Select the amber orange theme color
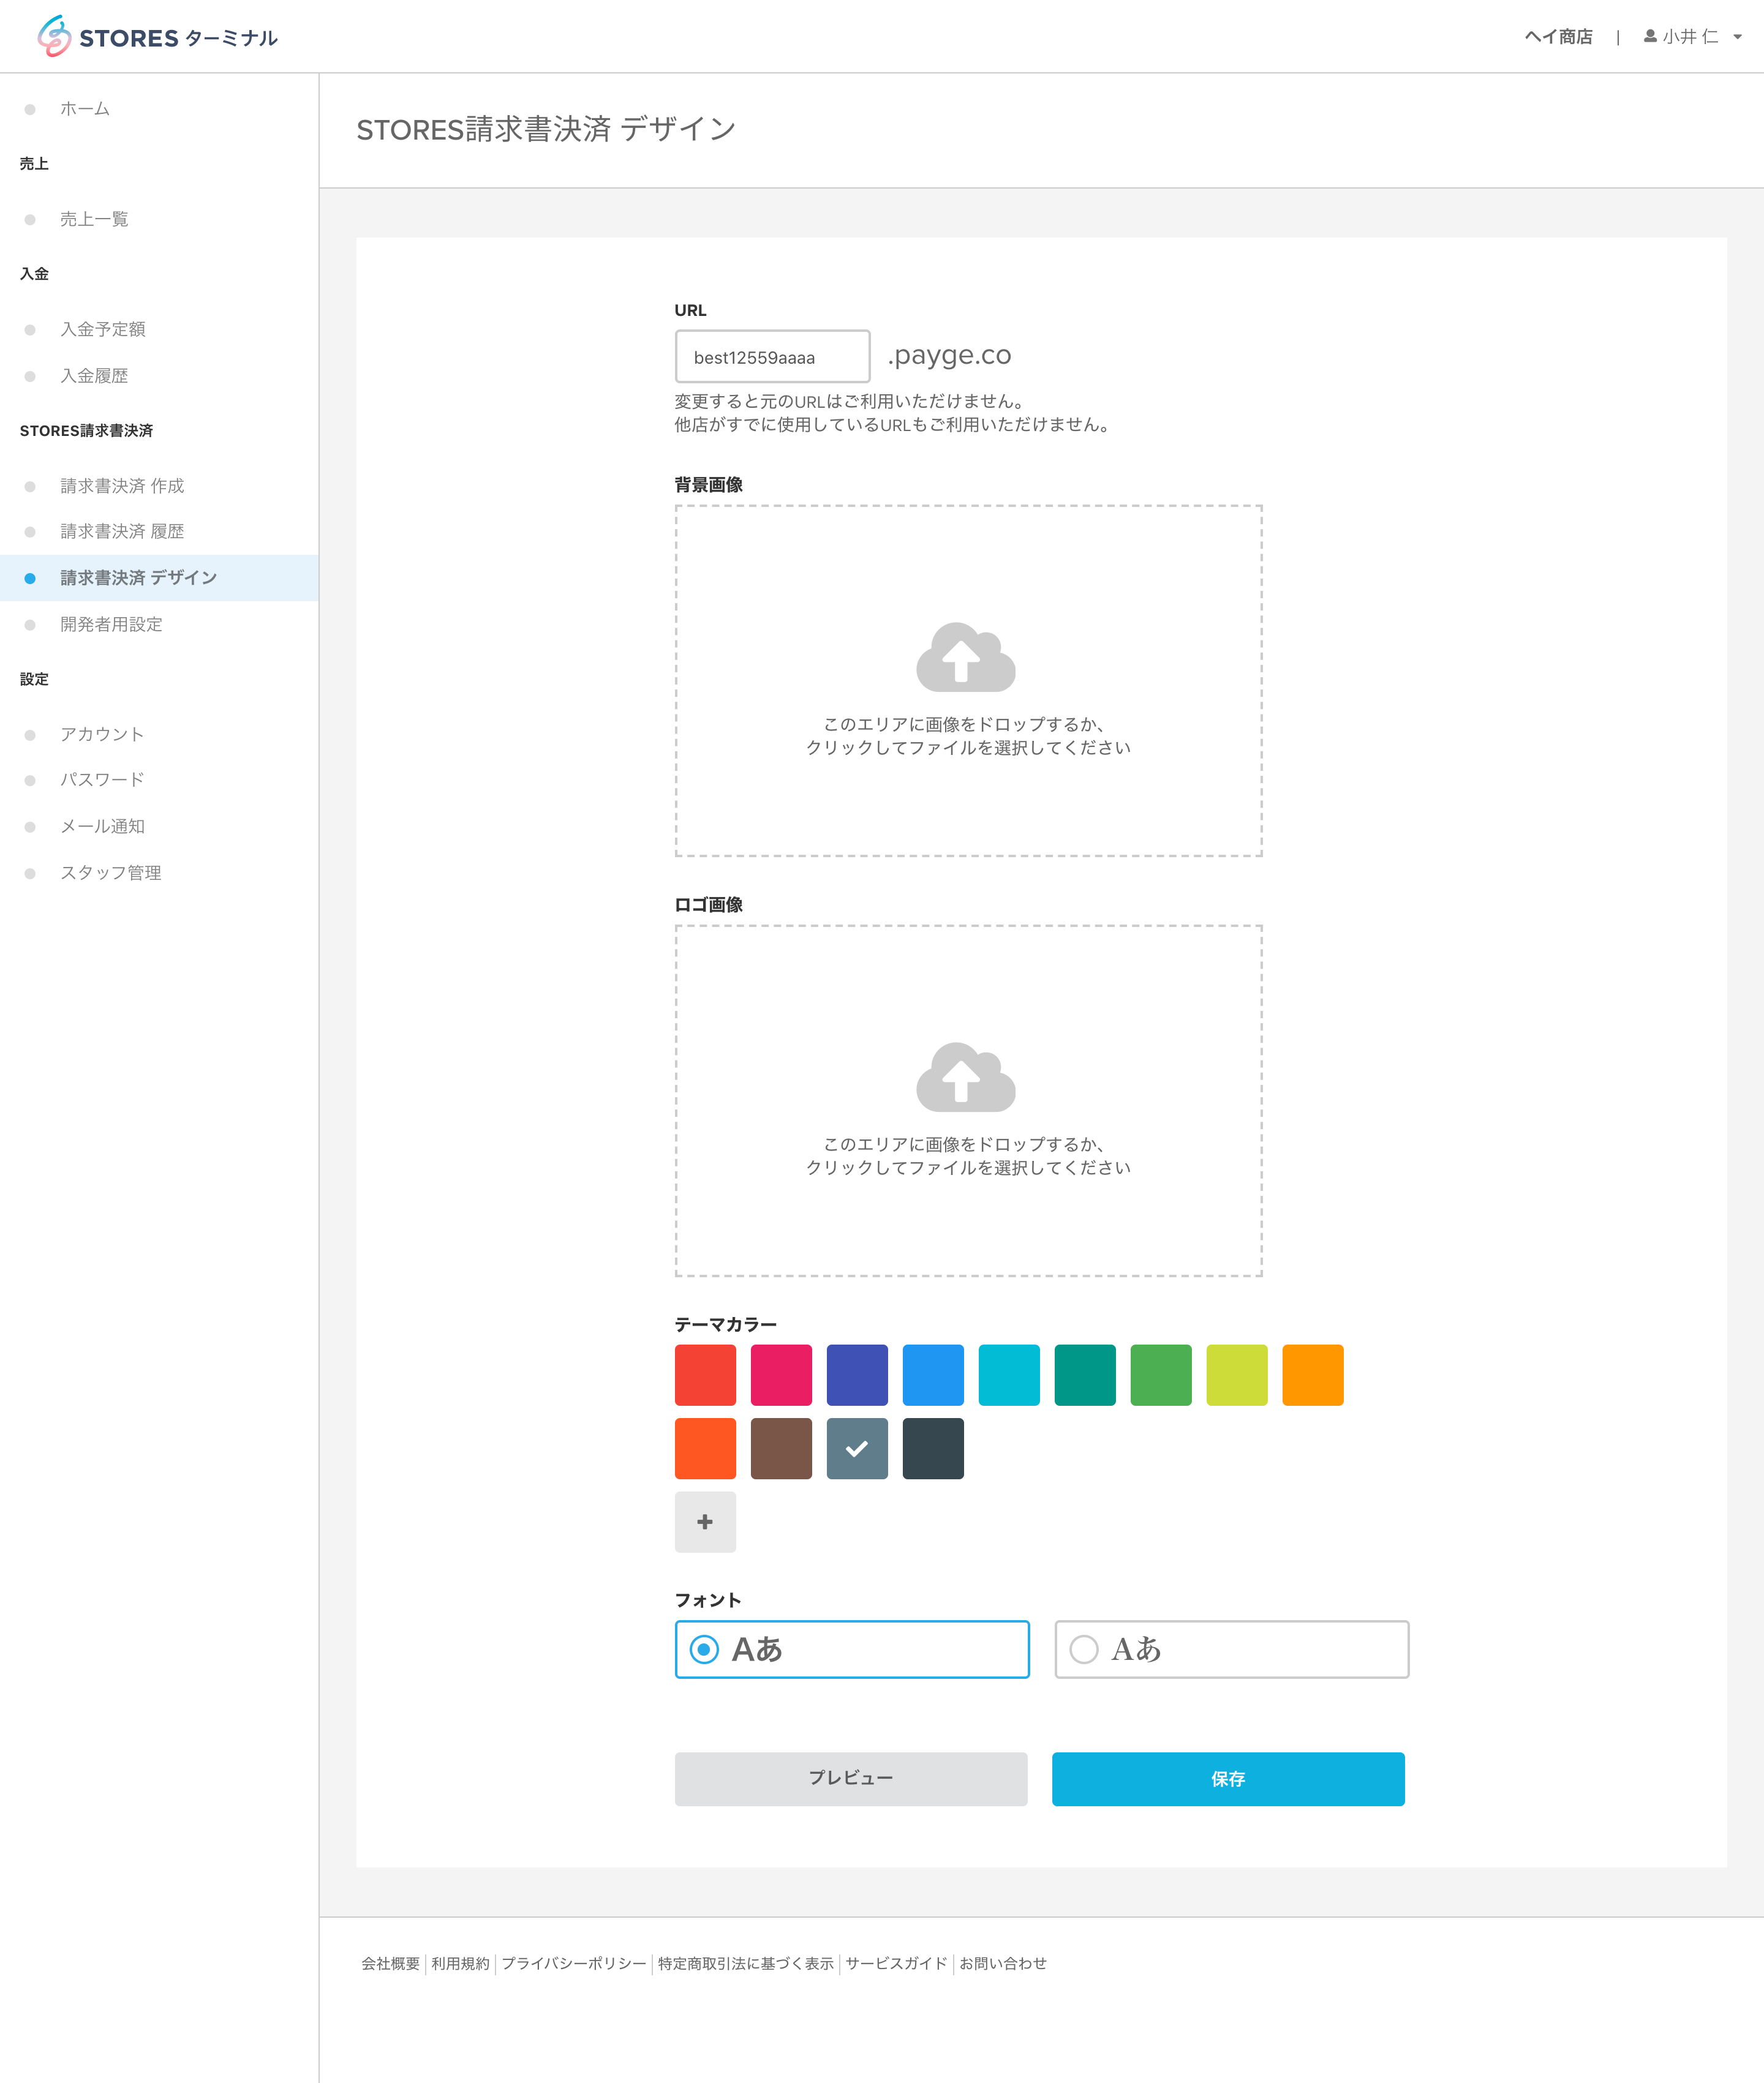The image size is (1764, 2083). click(1313, 1375)
